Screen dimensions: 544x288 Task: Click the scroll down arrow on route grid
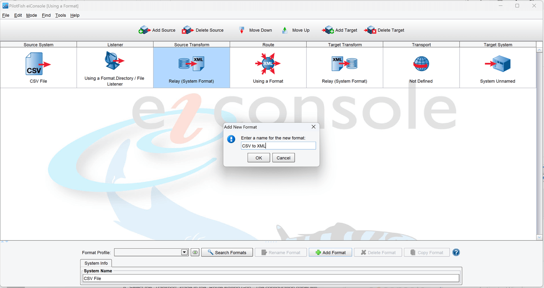pos(539,237)
